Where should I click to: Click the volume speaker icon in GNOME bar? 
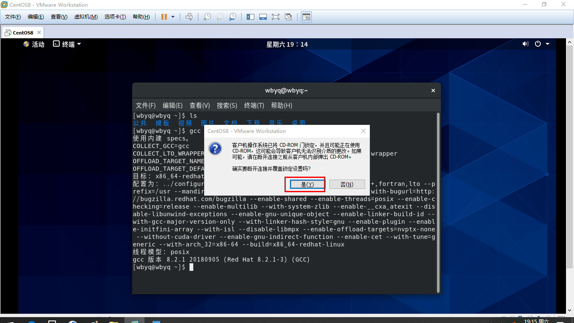pyautogui.click(x=525, y=44)
